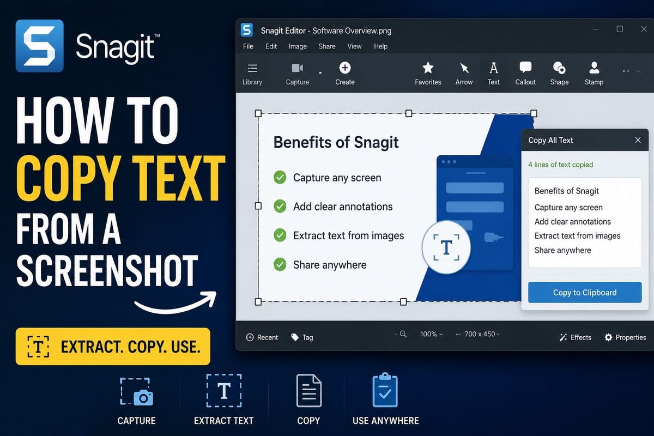This screenshot has height=436, width=654.
Task: Select the Shape tool
Action: tap(559, 74)
